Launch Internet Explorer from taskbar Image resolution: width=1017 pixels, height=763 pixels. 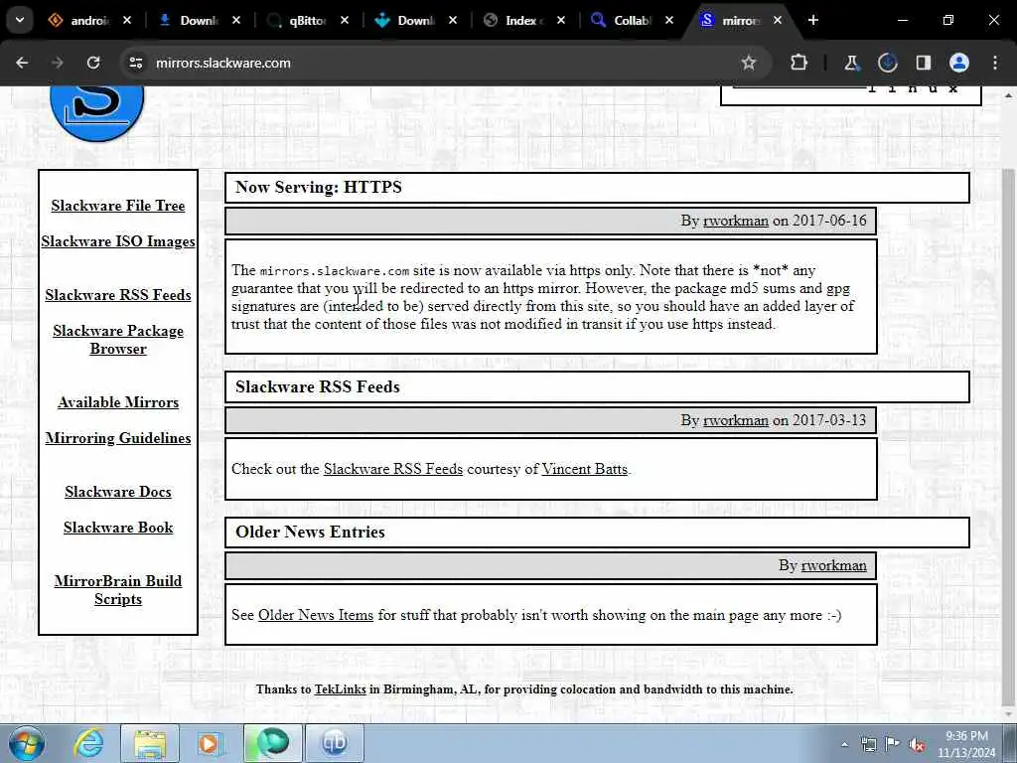tap(88, 743)
